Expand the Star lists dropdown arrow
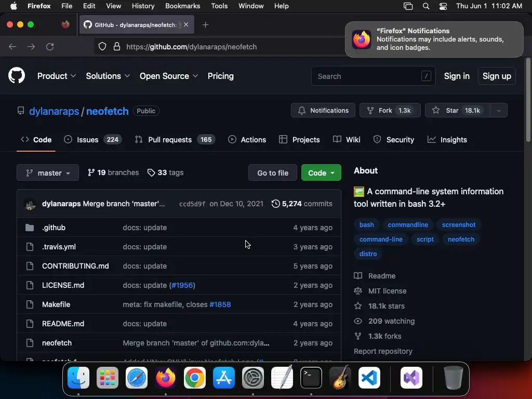The image size is (532, 399). click(x=499, y=111)
